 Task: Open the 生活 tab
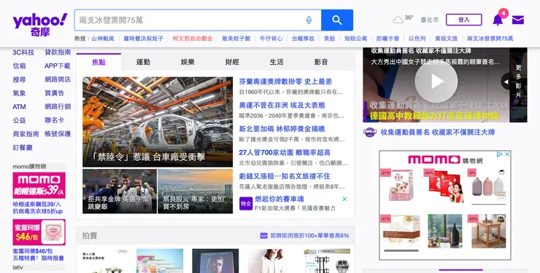coord(277,62)
